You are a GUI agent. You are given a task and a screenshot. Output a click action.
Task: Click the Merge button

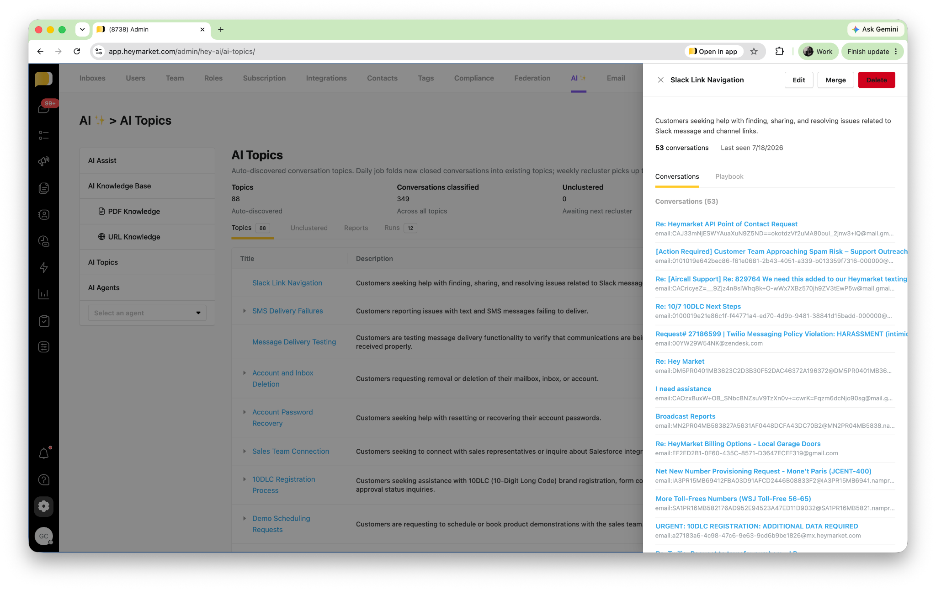tap(835, 80)
